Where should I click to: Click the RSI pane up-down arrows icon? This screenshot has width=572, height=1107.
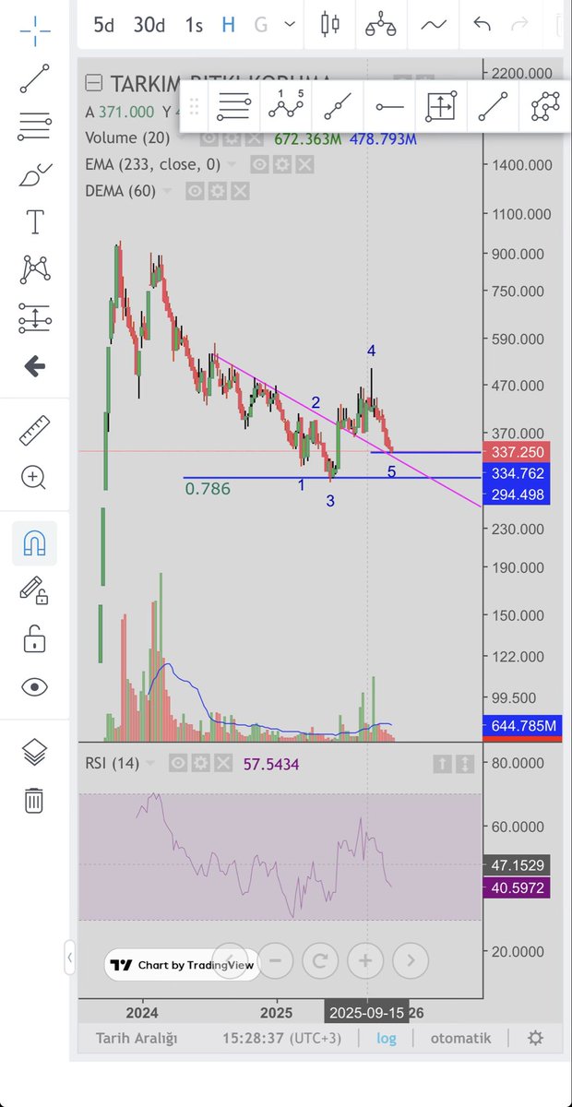coord(466,764)
